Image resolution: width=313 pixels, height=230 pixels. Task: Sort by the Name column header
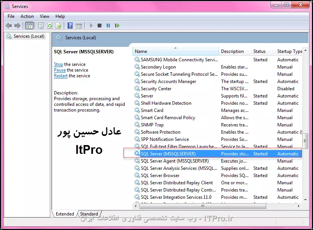[175, 51]
